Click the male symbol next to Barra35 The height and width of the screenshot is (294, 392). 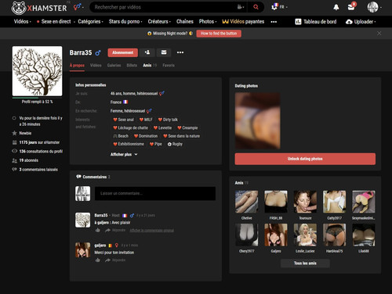coord(98,53)
